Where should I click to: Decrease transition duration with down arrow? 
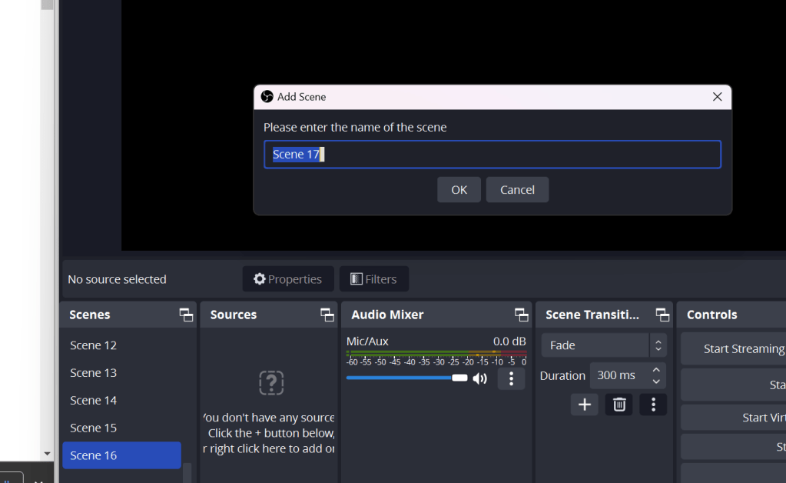(655, 381)
